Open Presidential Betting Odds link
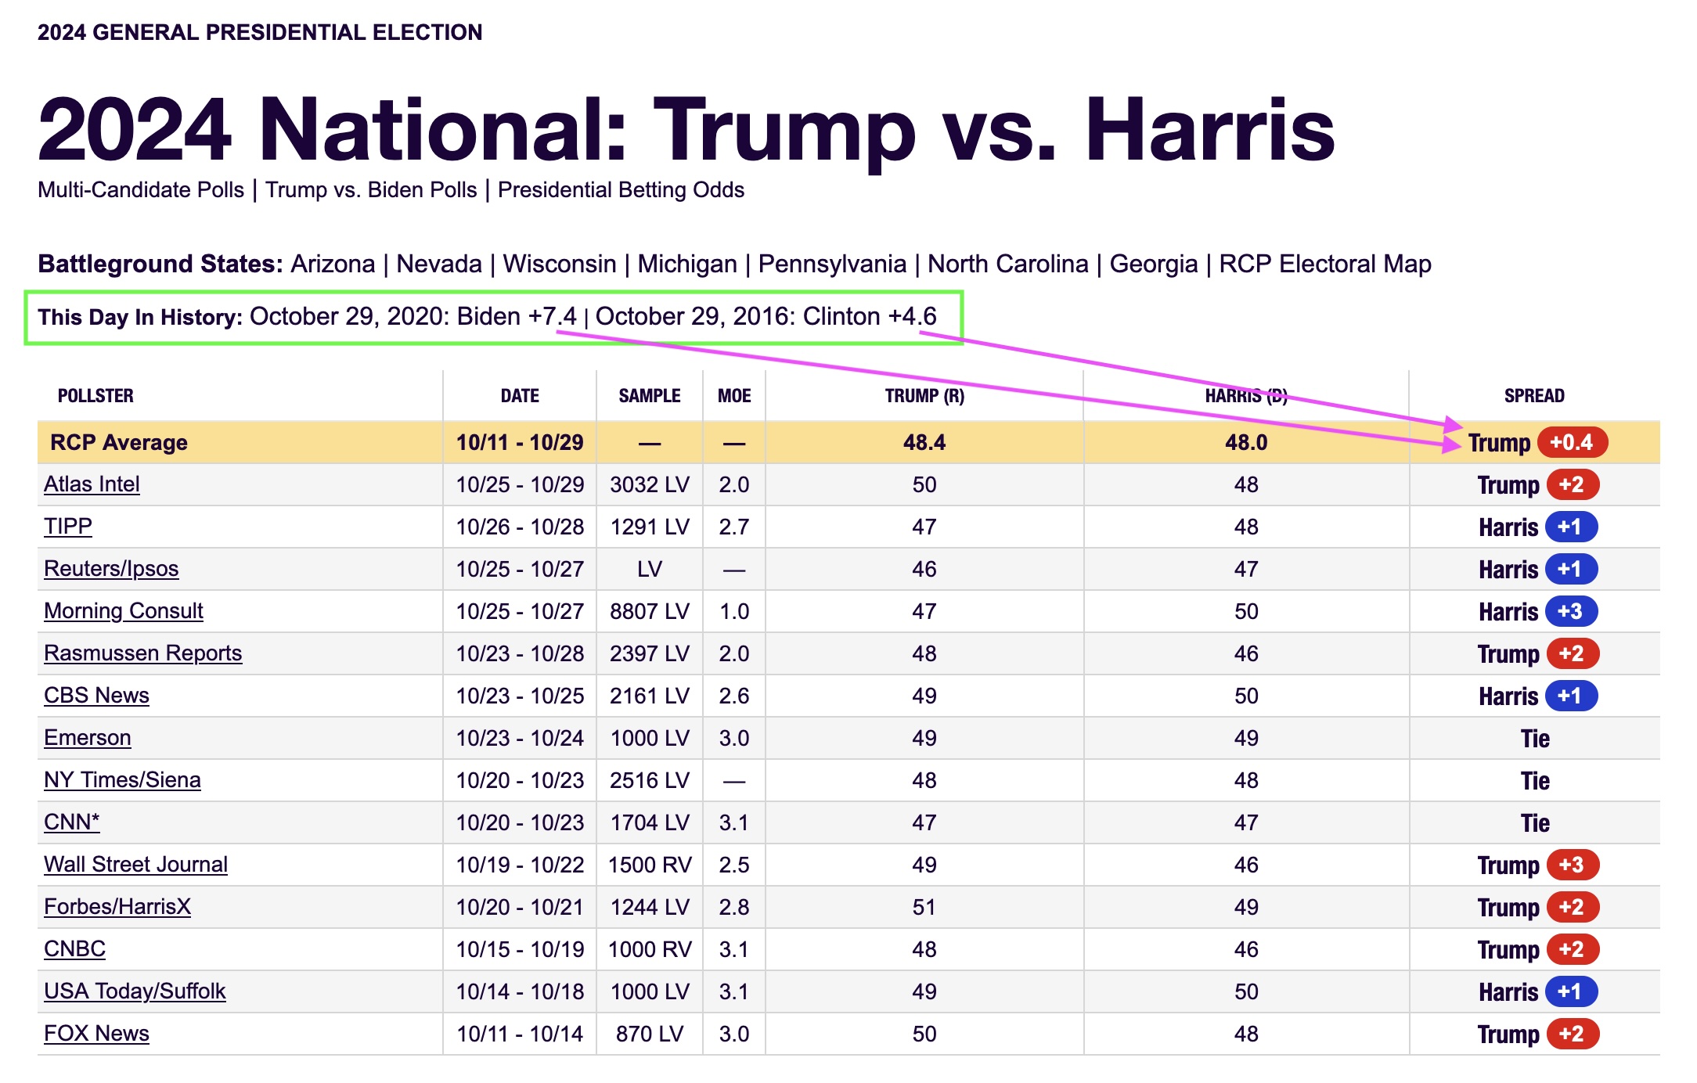 621,190
